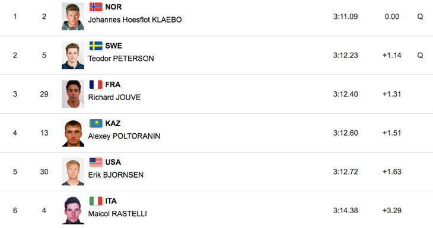Open Richard JOUVE profile link
The image size is (433, 228).
pos(114,97)
